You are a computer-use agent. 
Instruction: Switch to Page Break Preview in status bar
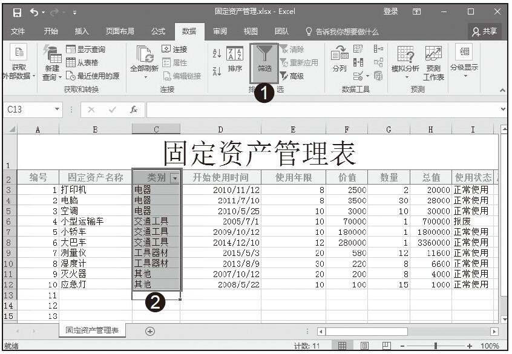coord(386,346)
